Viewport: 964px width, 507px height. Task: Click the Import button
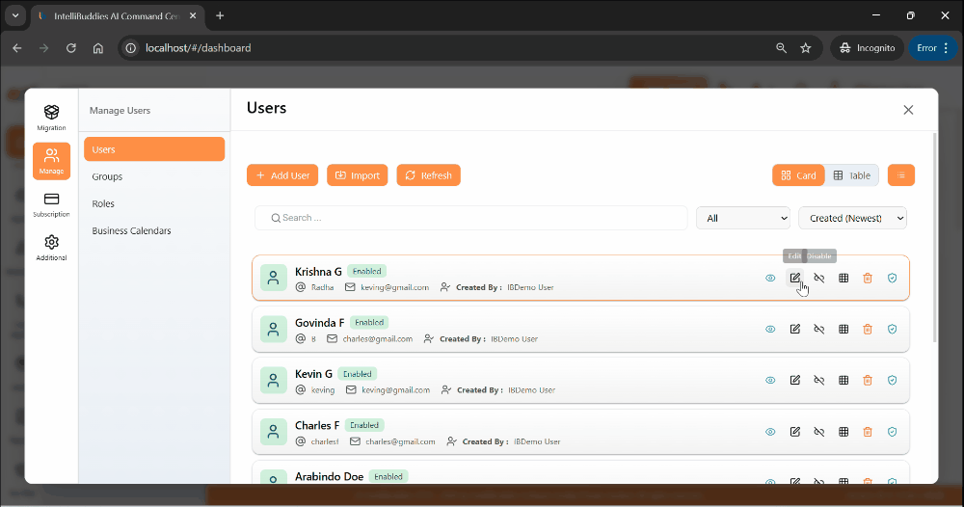(357, 175)
